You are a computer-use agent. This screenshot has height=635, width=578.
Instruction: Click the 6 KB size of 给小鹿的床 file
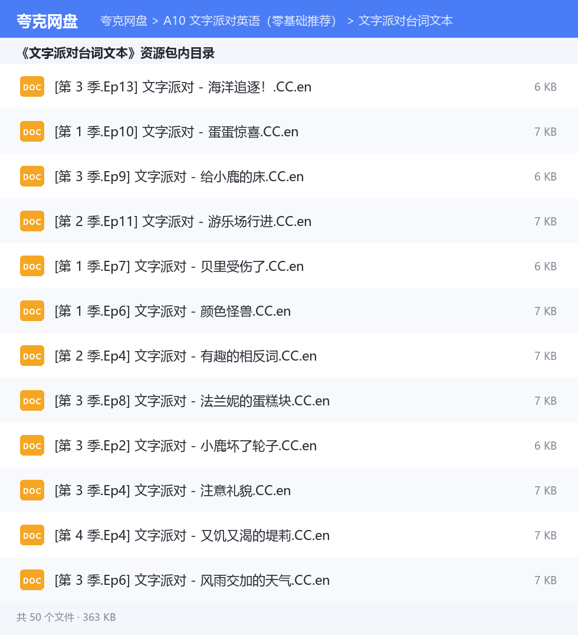tap(545, 176)
